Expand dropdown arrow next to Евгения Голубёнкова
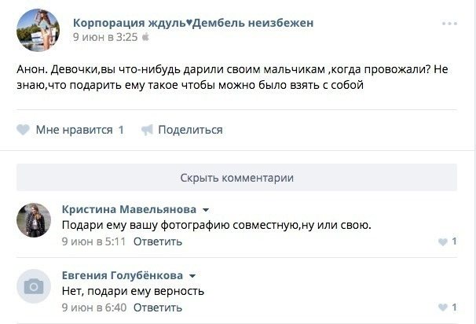This screenshot has width=476, height=324. 192,276
